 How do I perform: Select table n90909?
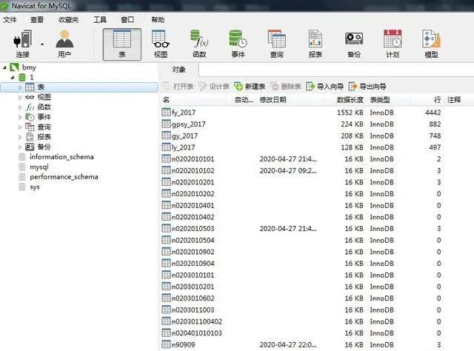point(183,344)
